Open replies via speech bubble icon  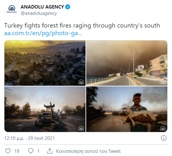tap(31, 151)
